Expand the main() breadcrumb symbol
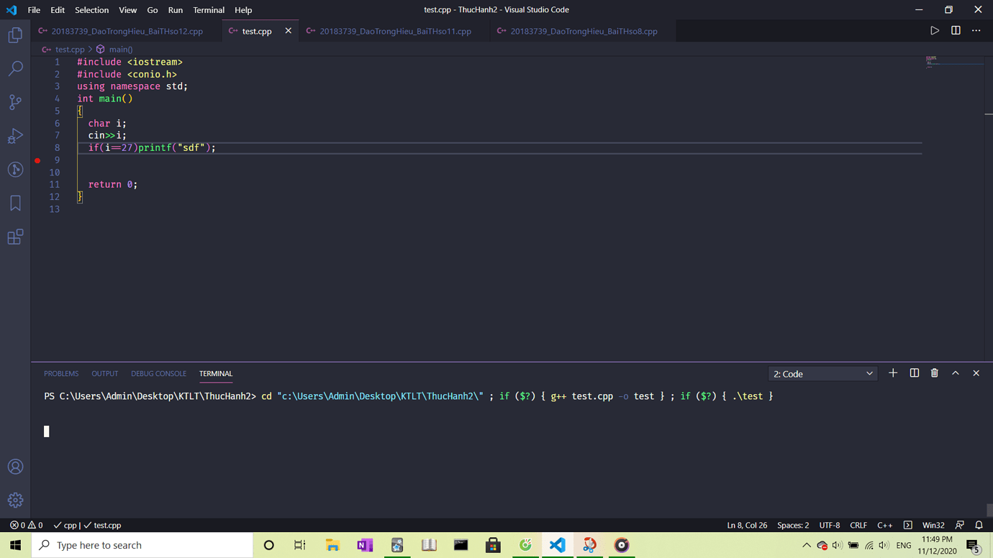 pyautogui.click(x=120, y=50)
